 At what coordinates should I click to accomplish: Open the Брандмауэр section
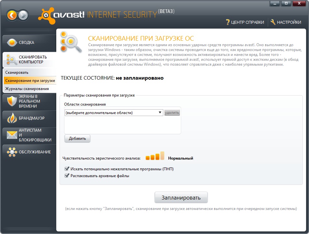point(30,118)
